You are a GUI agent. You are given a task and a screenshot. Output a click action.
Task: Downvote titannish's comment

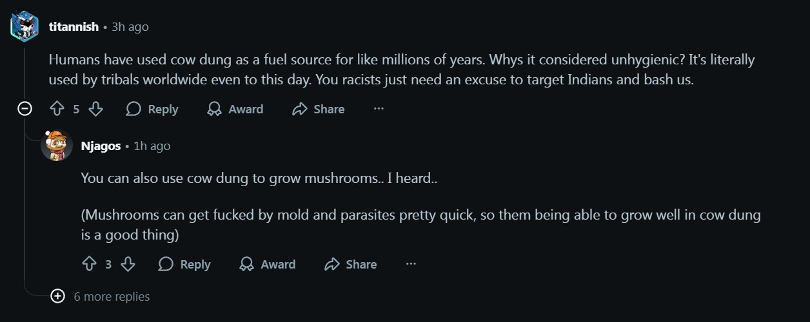(95, 109)
